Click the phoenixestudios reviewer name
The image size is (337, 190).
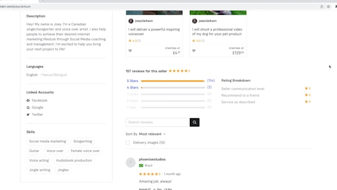tap(152, 159)
